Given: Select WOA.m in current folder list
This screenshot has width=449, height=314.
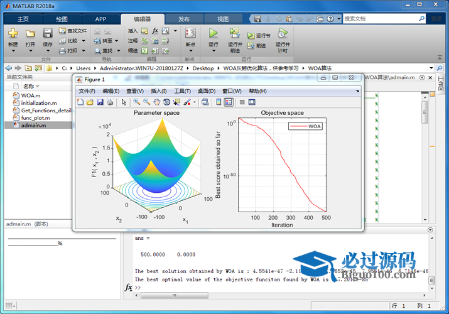Looking at the screenshot, I should click(31, 95).
